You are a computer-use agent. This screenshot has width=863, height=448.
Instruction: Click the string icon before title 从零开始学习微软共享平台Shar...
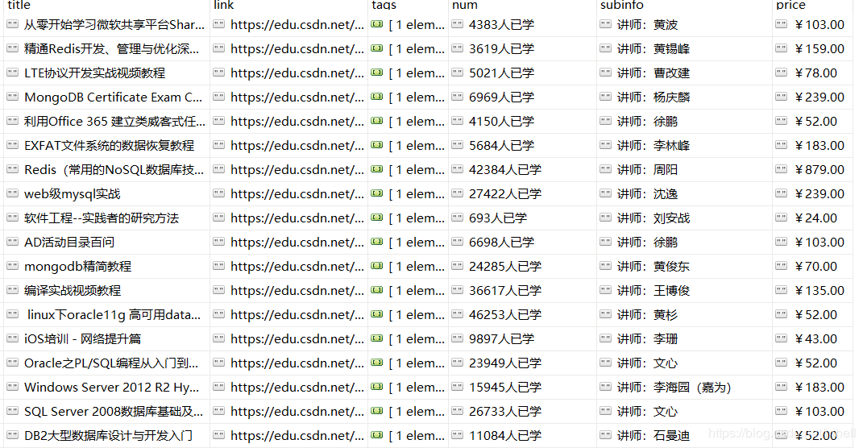(12, 24)
